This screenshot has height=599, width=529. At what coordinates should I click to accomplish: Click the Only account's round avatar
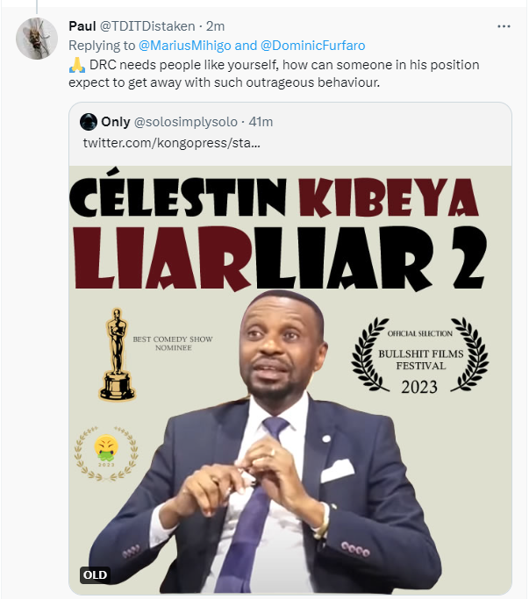pyautogui.click(x=89, y=122)
